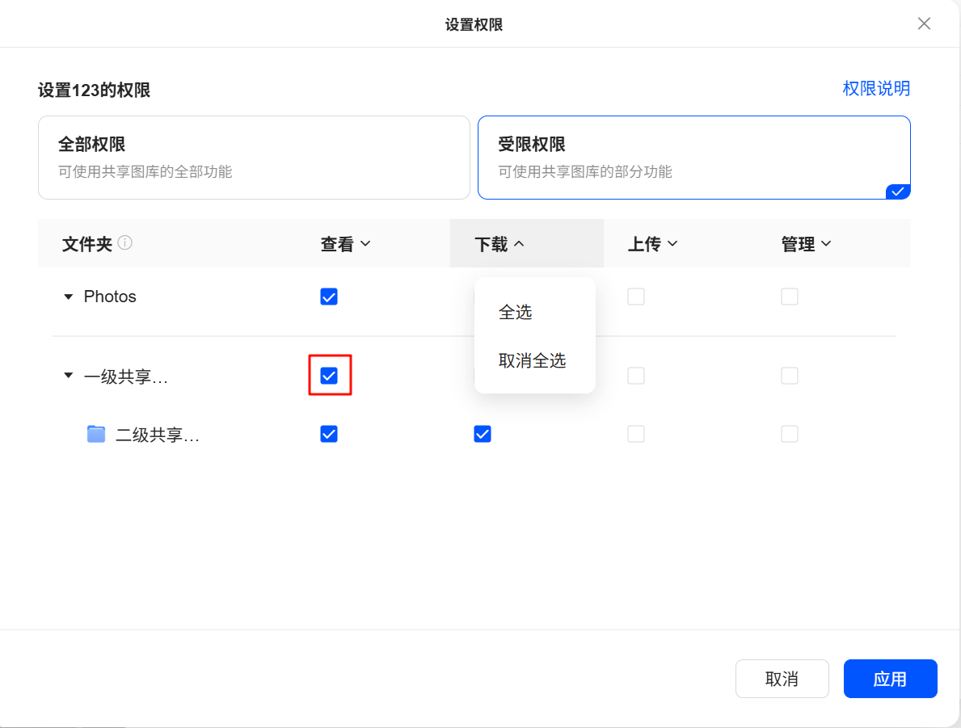This screenshot has height=728, width=961.
Task: Click the checkmark badge on 受限权限 card
Action: [x=897, y=191]
